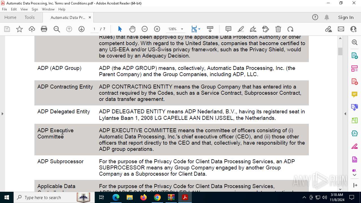
Task: Open Google Chrome from the taskbar
Action: [x=157, y=197]
